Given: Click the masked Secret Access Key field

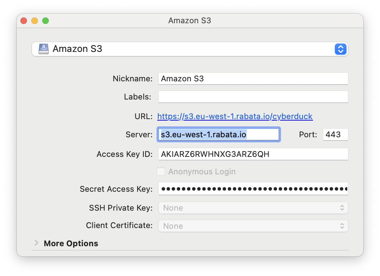Looking at the screenshot, I should click(253, 189).
